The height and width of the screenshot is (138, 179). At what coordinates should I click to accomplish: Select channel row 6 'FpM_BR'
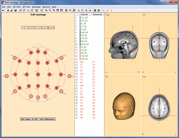[x=89, y=33]
